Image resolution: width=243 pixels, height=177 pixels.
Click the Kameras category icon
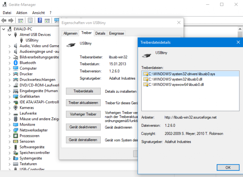[16, 108]
